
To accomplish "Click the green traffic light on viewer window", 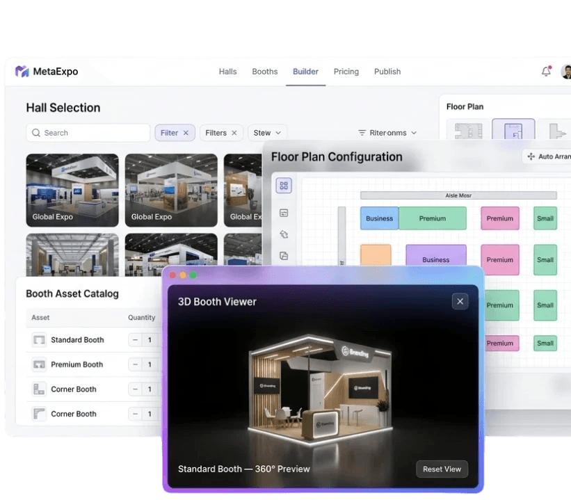I will (x=193, y=275).
